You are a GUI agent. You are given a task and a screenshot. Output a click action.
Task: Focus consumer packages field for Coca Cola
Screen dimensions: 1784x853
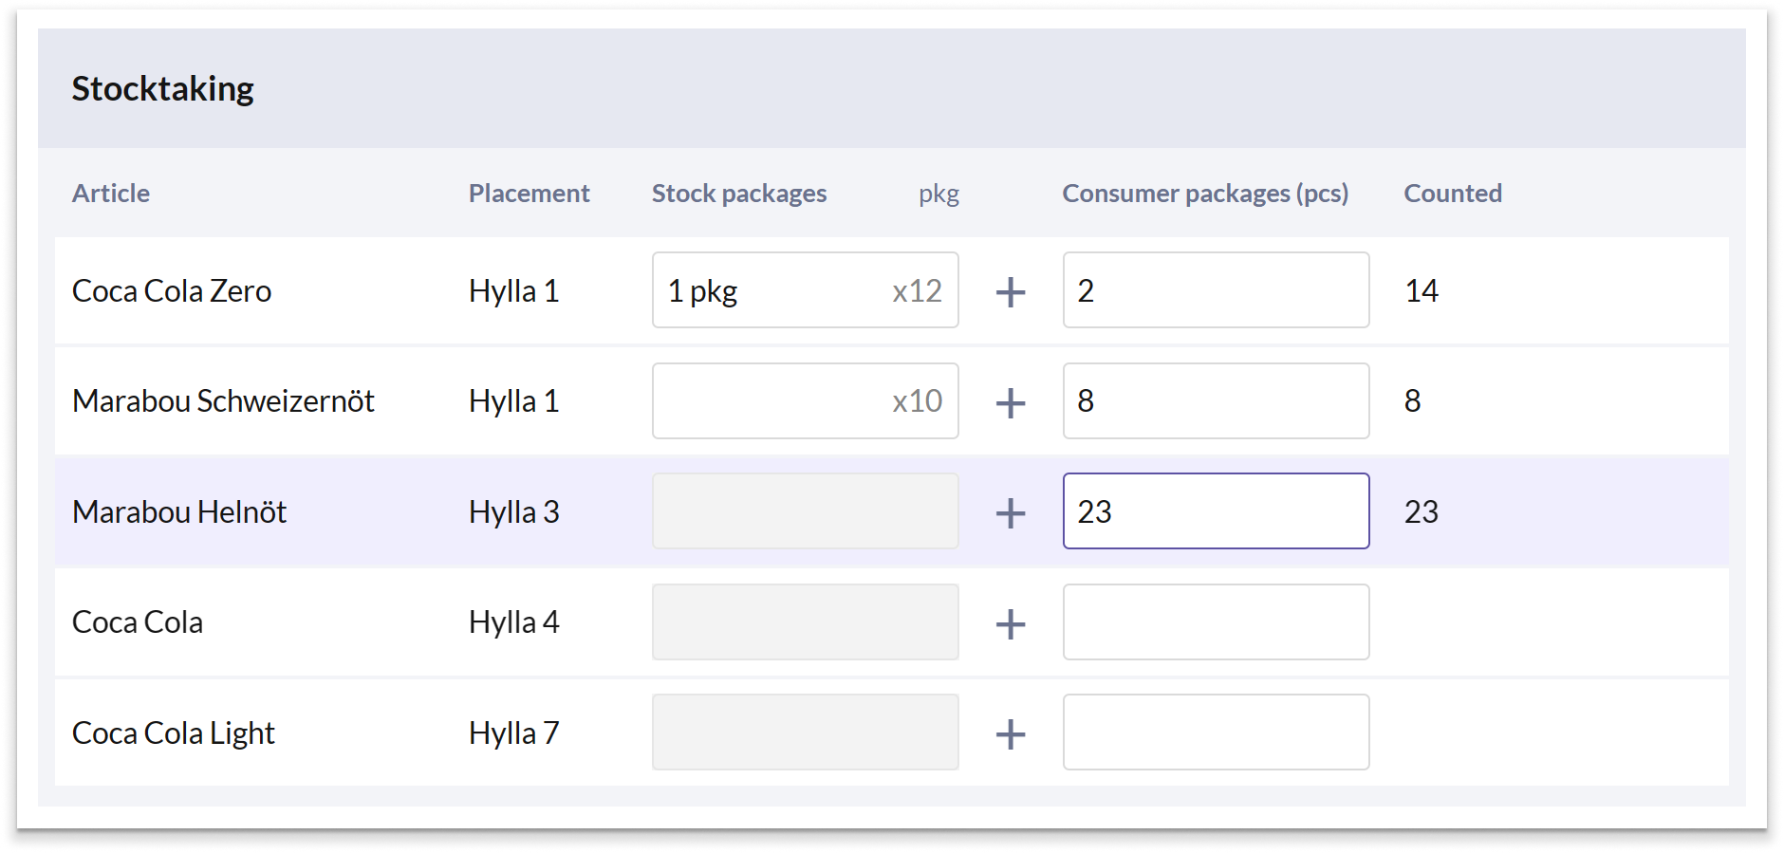coord(1216,621)
